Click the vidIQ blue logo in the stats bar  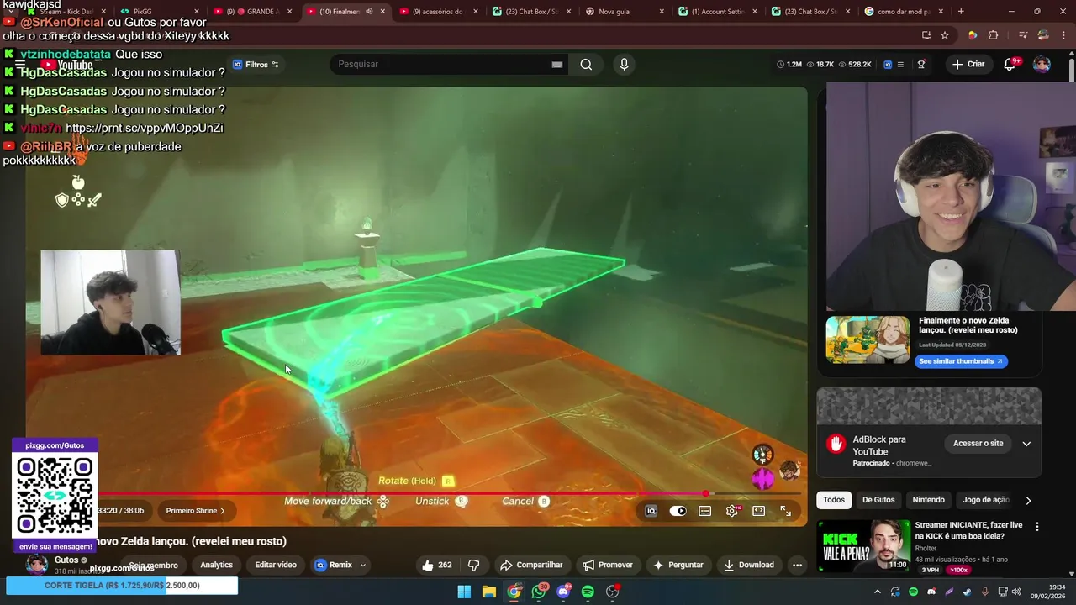[x=888, y=64]
